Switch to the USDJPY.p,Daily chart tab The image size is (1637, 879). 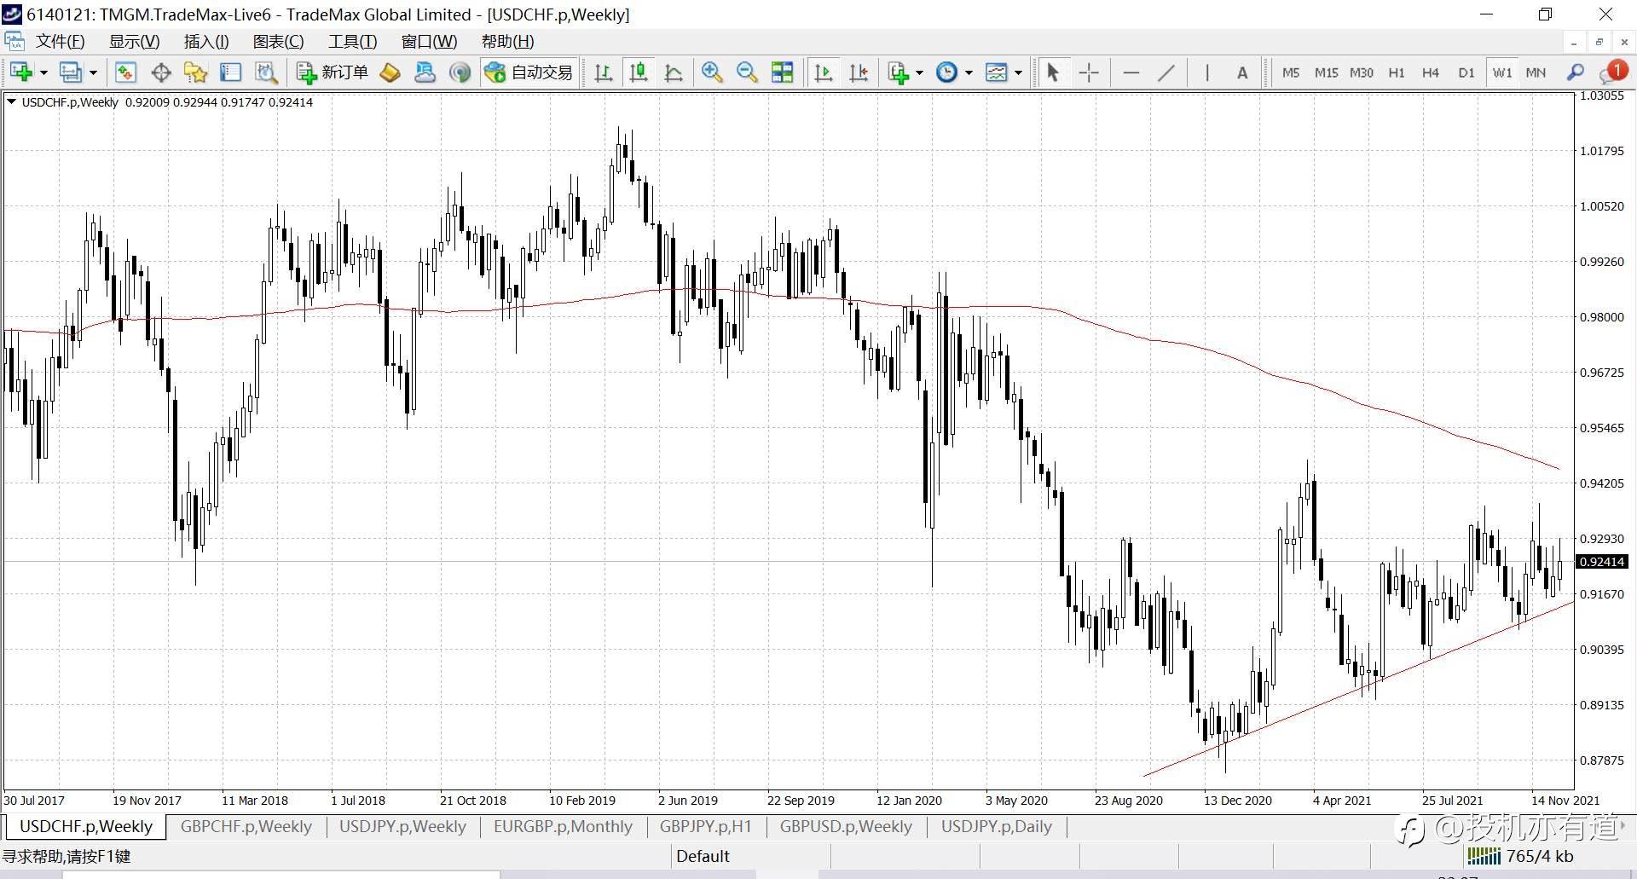tap(996, 826)
